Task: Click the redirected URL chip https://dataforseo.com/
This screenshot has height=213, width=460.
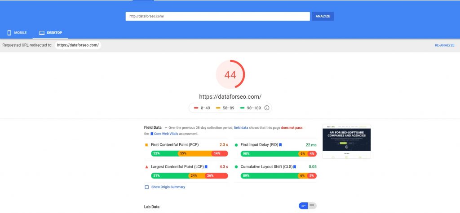Action: (78, 45)
